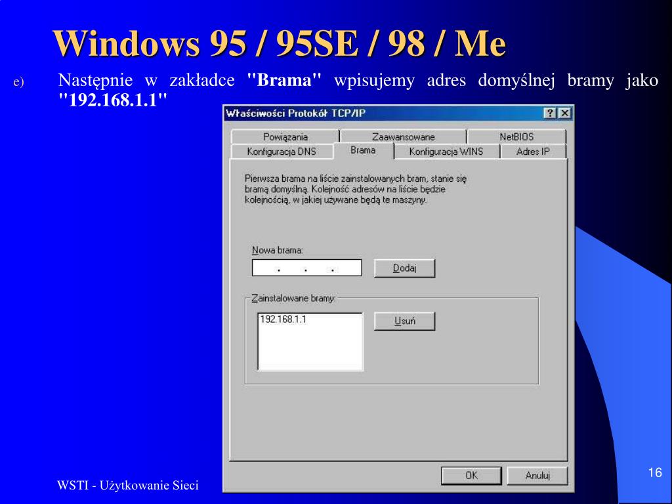Click the Nowa brama label
The width and height of the screenshot is (672, 504).
pyautogui.click(x=278, y=250)
